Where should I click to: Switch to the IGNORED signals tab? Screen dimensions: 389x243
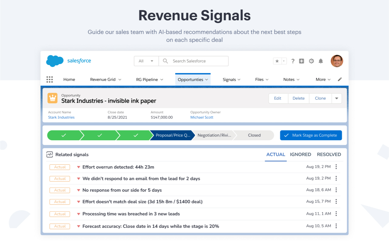click(x=300, y=155)
